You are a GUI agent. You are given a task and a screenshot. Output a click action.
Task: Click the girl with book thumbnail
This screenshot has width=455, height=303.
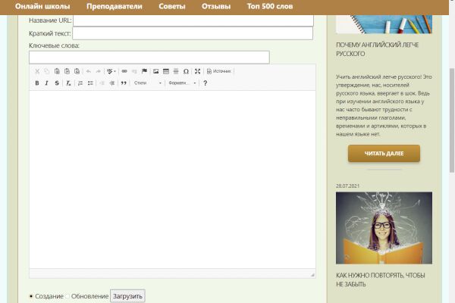[384, 228]
